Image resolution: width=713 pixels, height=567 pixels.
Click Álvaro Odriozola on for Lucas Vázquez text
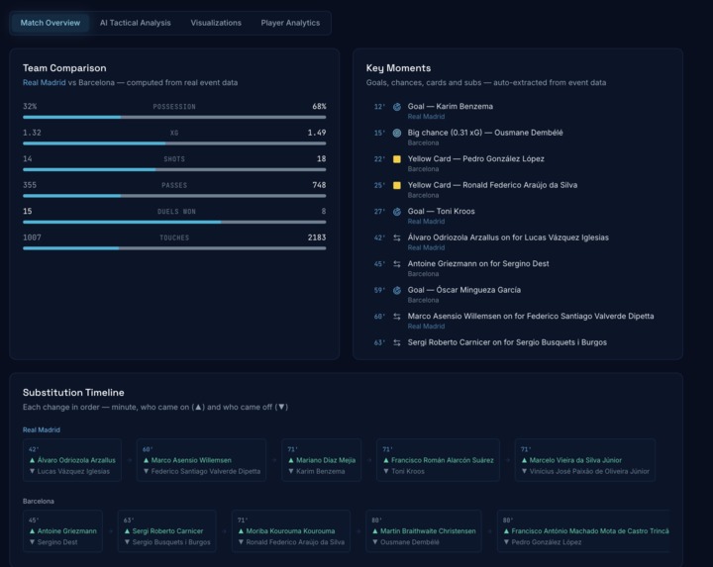[x=508, y=237]
